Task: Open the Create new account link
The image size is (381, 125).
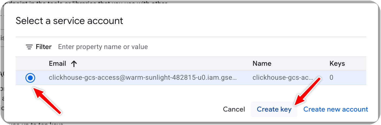Action: click(336, 109)
